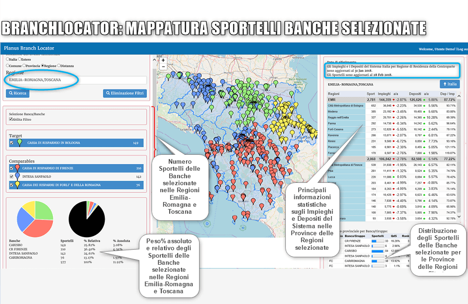
Task: Click the CASSA DI RISPARMIO DI FIRENZE label
Action: 48,168
